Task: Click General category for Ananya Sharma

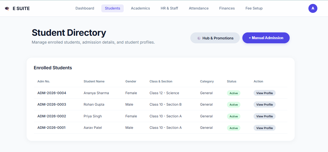Action: [x=206, y=93]
